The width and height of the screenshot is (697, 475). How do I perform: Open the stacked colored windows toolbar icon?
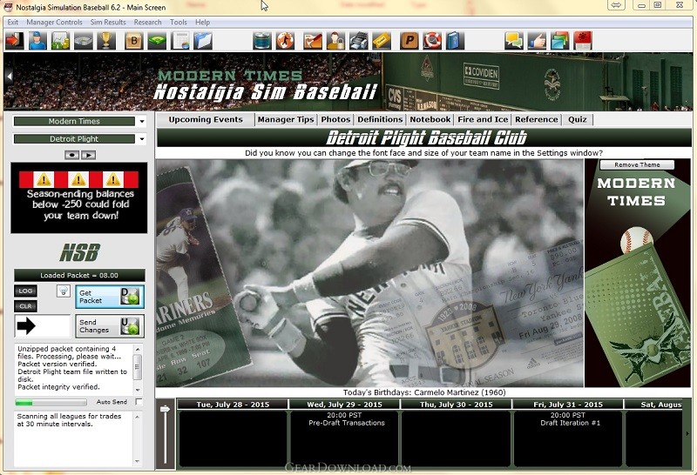(x=559, y=41)
